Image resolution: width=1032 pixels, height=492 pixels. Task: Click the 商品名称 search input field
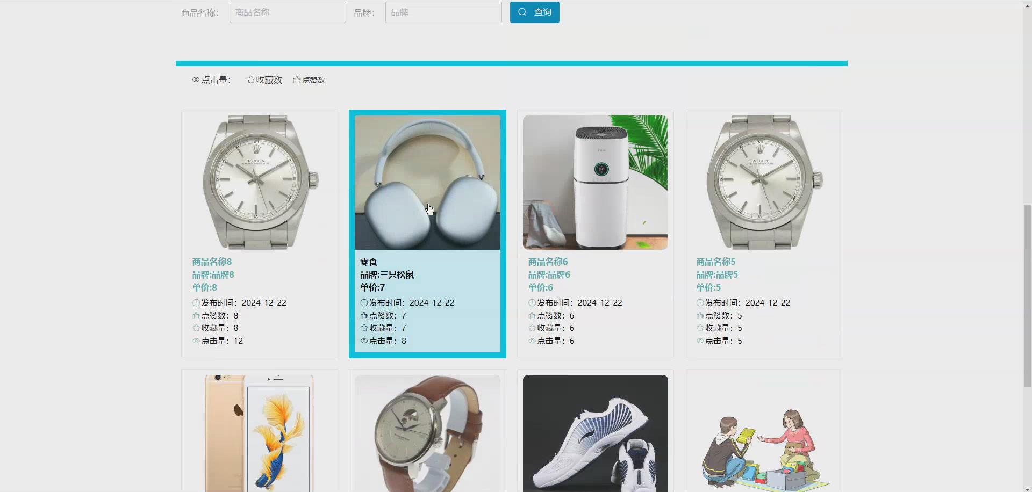click(x=287, y=12)
